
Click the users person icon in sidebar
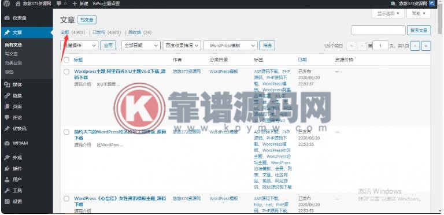coord(7,180)
